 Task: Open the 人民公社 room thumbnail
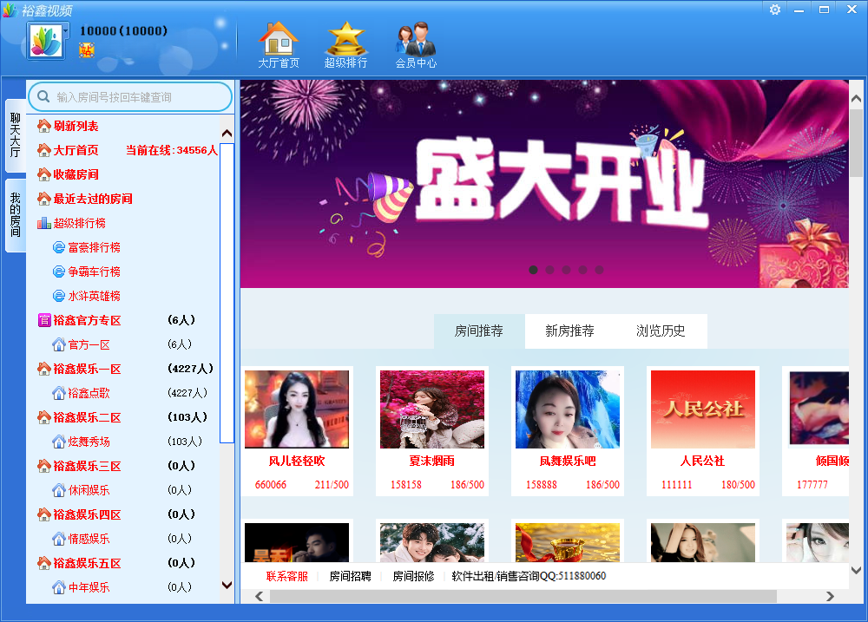(x=703, y=409)
